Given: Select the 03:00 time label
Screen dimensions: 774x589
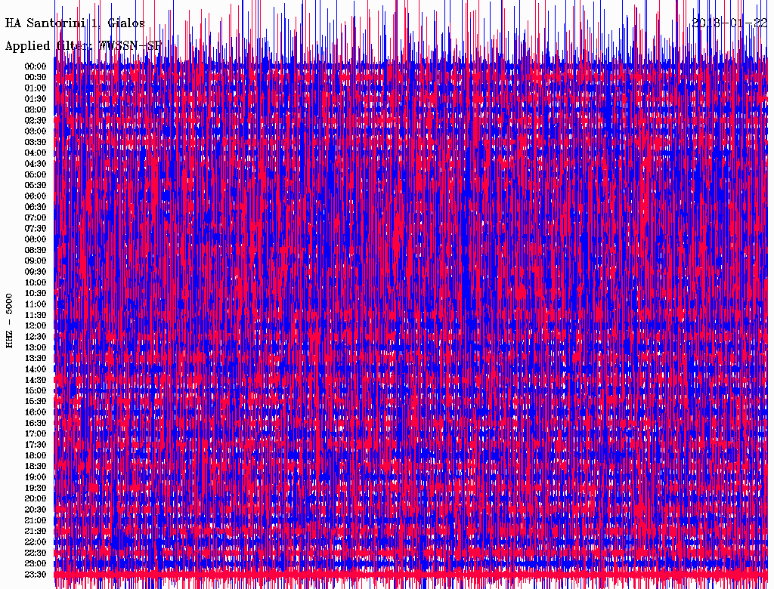Looking at the screenshot, I should [36, 131].
